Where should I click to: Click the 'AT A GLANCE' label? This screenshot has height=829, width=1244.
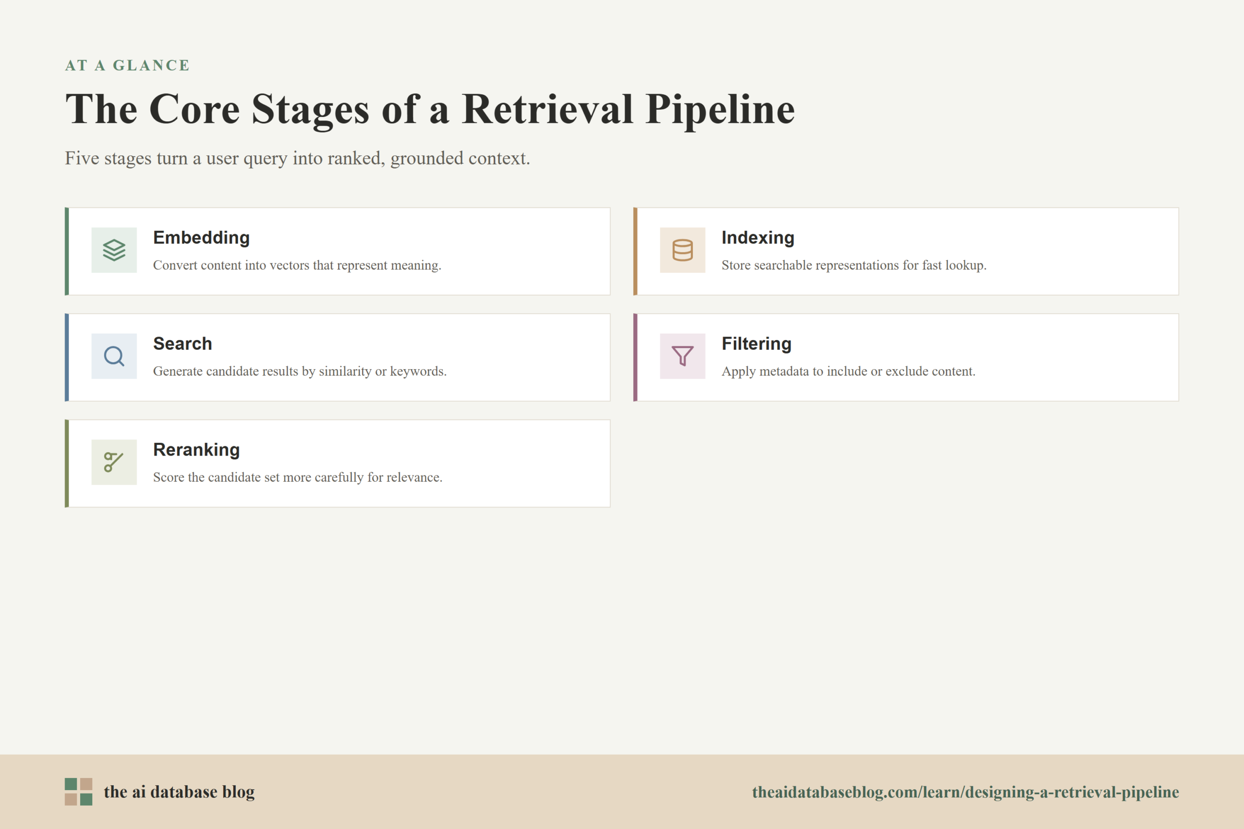click(x=127, y=65)
